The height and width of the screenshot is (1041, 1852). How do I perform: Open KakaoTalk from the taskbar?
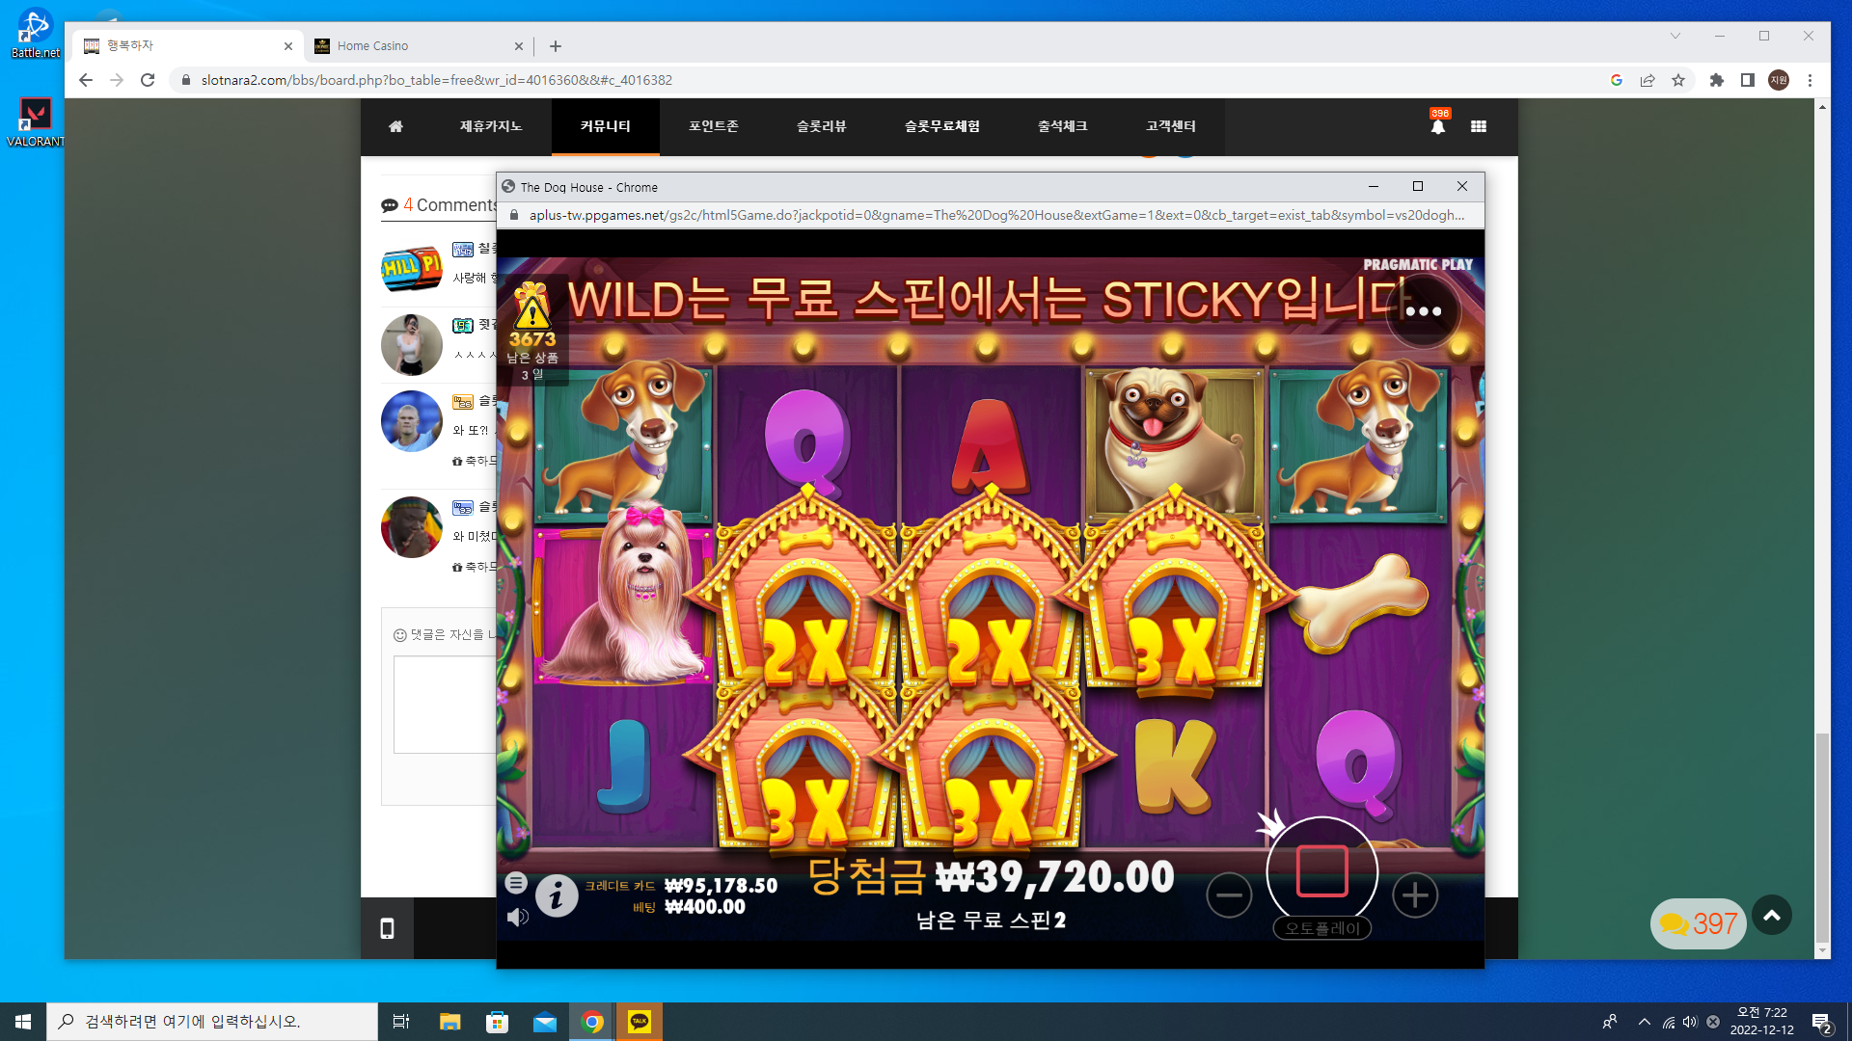(640, 1022)
